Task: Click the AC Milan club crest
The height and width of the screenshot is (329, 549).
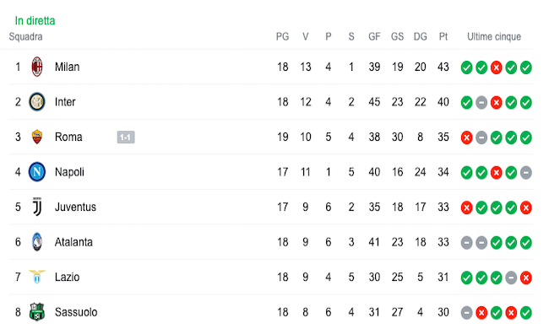Action: point(37,67)
